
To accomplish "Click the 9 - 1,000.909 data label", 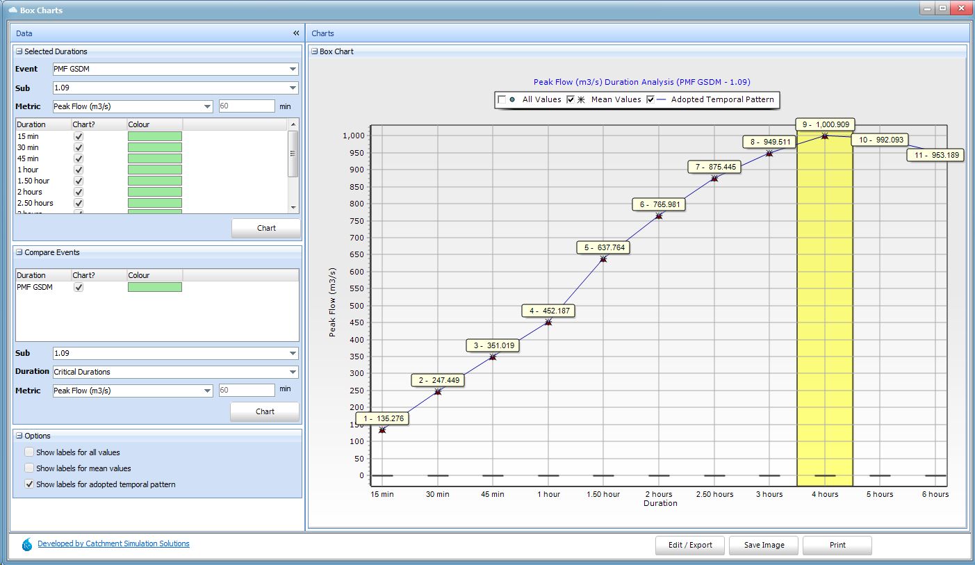I will [824, 124].
